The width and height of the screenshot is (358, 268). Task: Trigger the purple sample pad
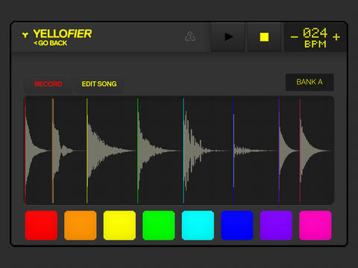276,226
